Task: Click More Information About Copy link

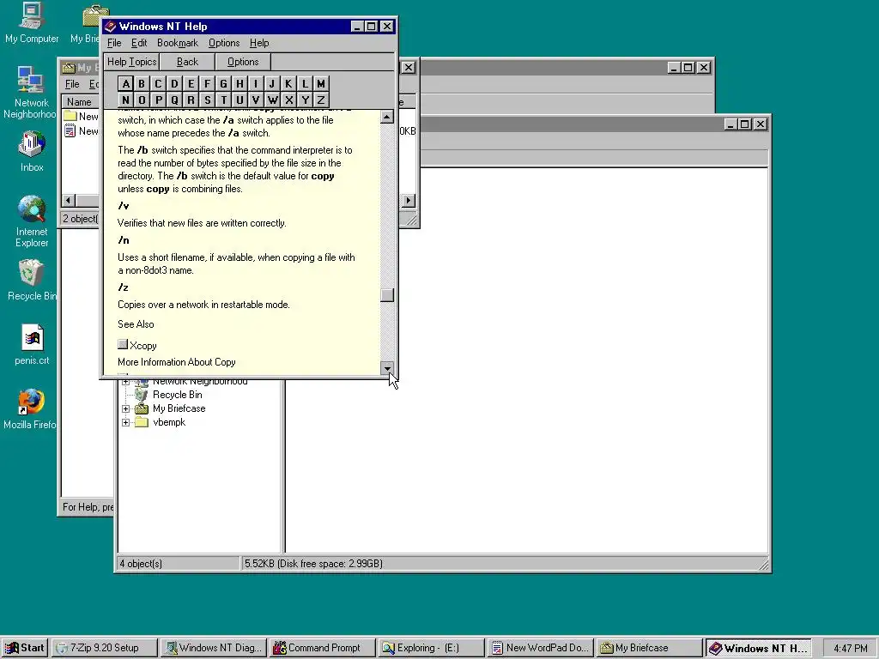Action: (177, 362)
